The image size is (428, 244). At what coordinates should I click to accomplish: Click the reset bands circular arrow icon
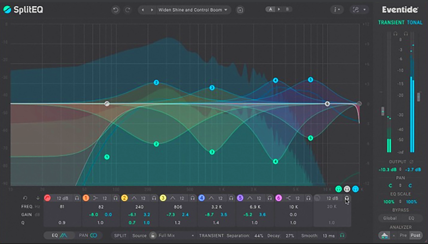click(25, 198)
